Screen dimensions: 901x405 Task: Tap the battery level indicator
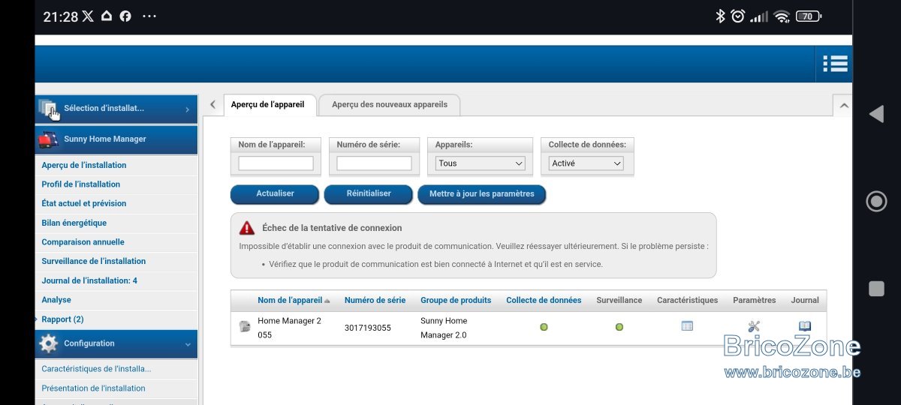click(809, 16)
